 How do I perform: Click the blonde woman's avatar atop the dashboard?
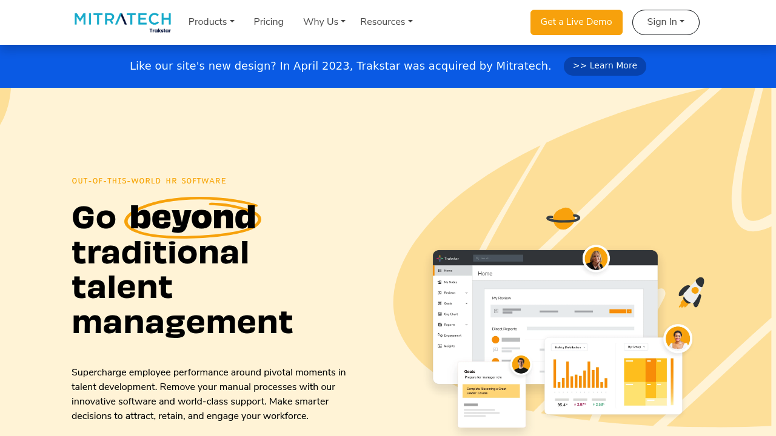tap(596, 259)
